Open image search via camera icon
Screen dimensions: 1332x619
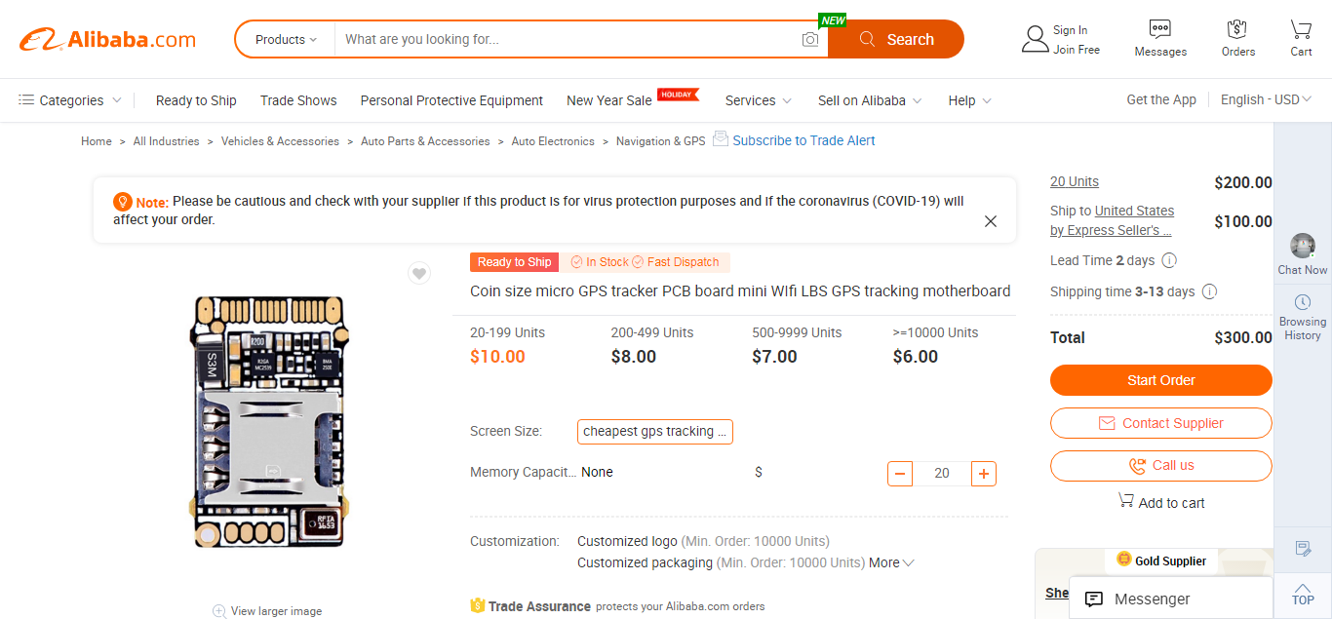pos(810,40)
